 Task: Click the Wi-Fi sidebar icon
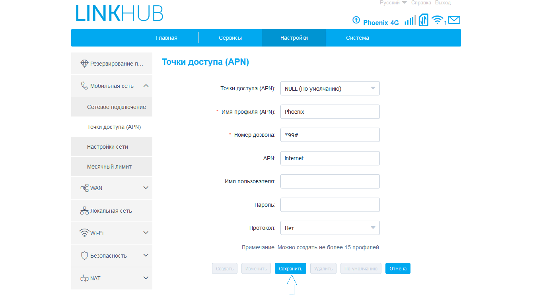pos(84,233)
